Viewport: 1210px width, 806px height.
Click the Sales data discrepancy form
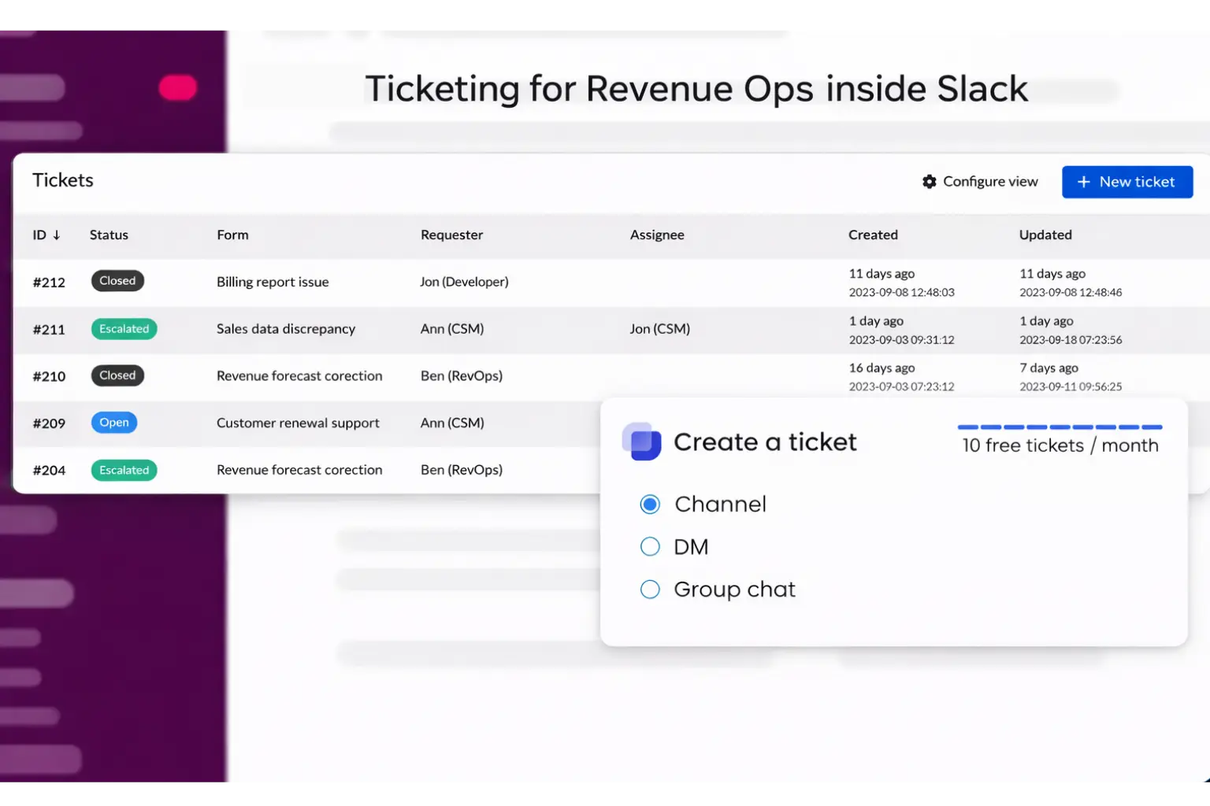(x=286, y=329)
